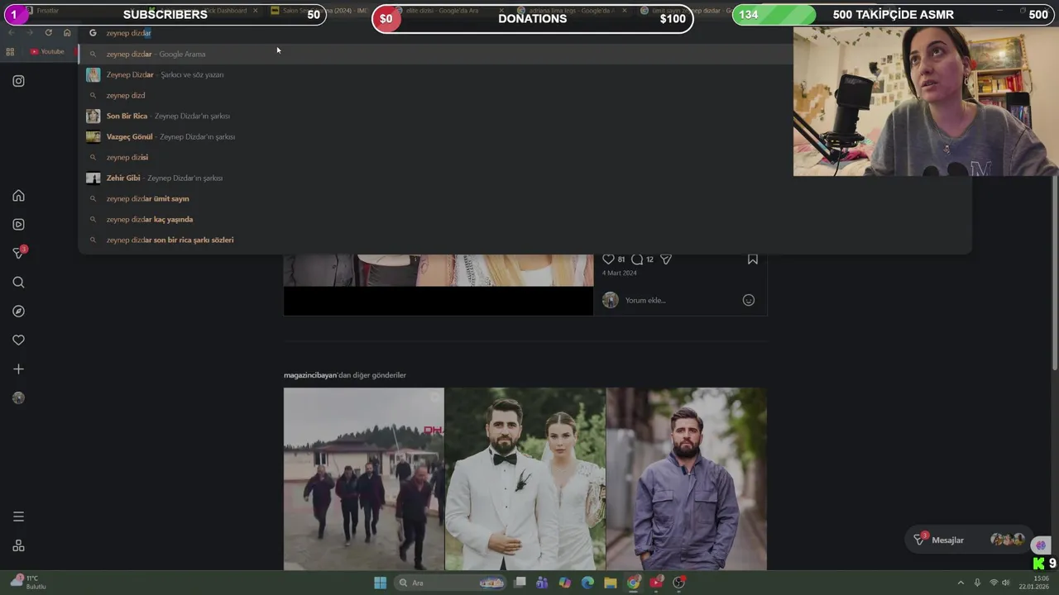Viewport: 1059px width, 595px height.
Task: Open Task View from taskbar
Action: click(520, 583)
